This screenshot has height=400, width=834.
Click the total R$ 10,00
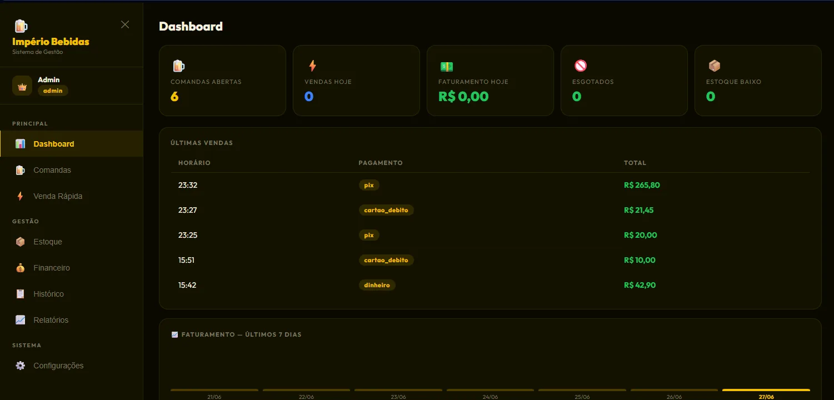click(640, 260)
